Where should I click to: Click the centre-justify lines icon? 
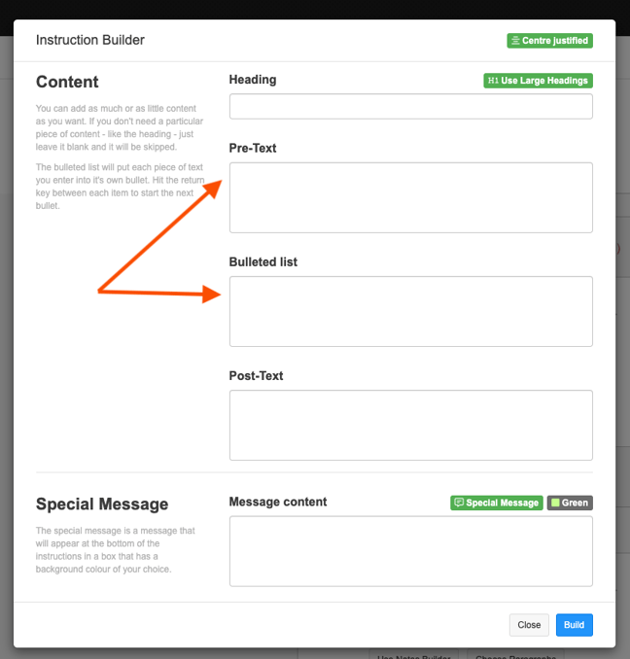point(514,41)
